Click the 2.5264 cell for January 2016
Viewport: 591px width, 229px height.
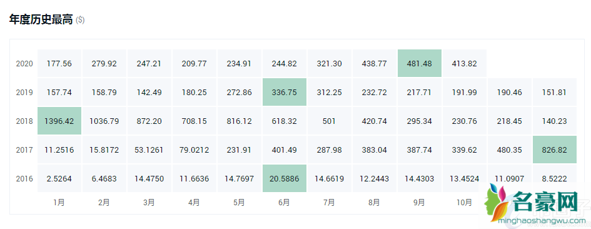pyautogui.click(x=59, y=178)
